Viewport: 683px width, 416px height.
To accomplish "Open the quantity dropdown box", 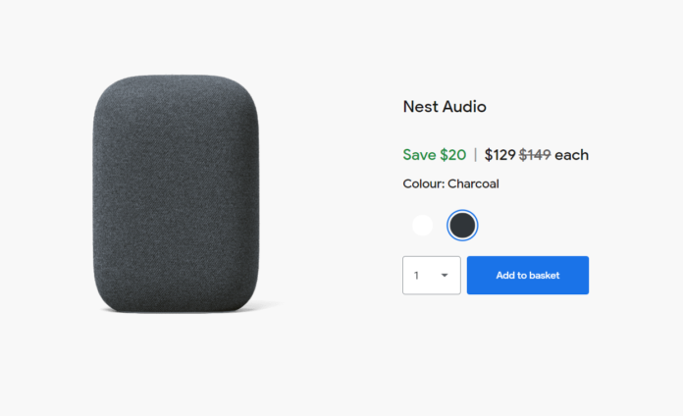I will point(431,276).
